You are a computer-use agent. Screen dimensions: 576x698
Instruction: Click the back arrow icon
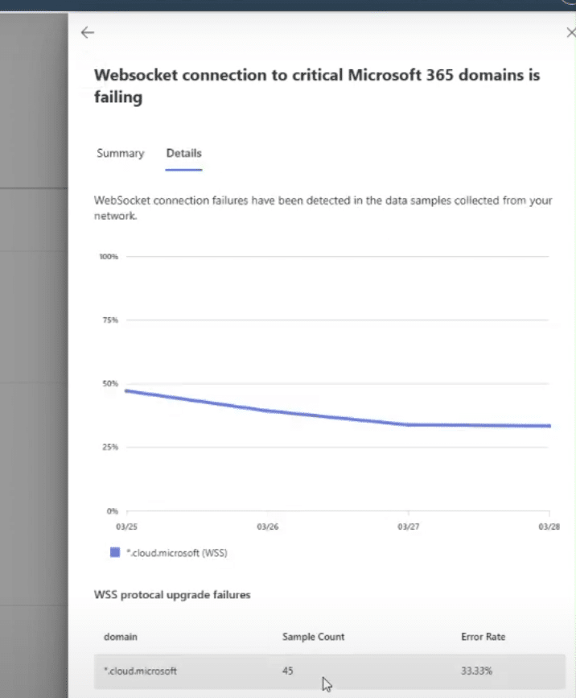pyautogui.click(x=88, y=32)
